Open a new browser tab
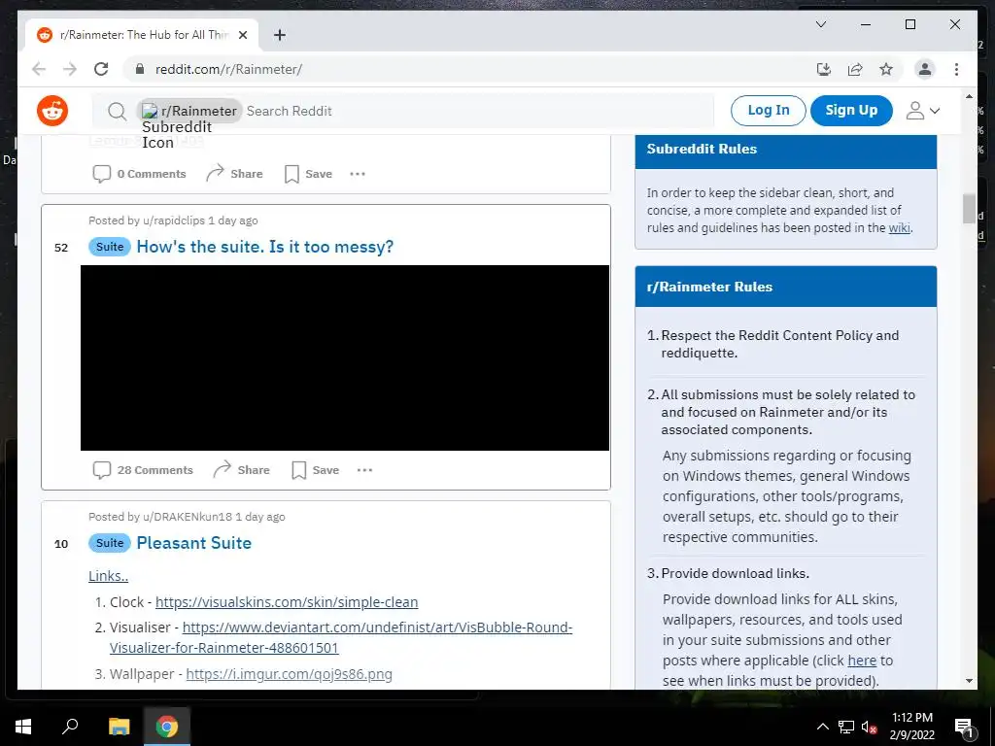Viewport: 995px width, 746px height. click(x=279, y=35)
